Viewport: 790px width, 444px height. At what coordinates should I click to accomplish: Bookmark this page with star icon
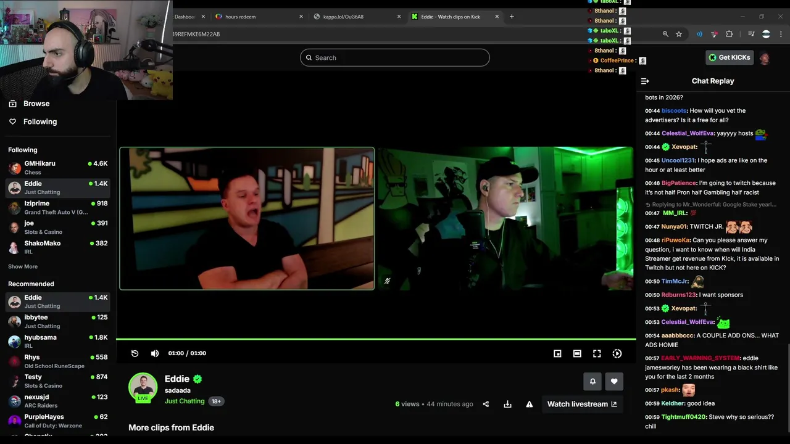point(679,34)
